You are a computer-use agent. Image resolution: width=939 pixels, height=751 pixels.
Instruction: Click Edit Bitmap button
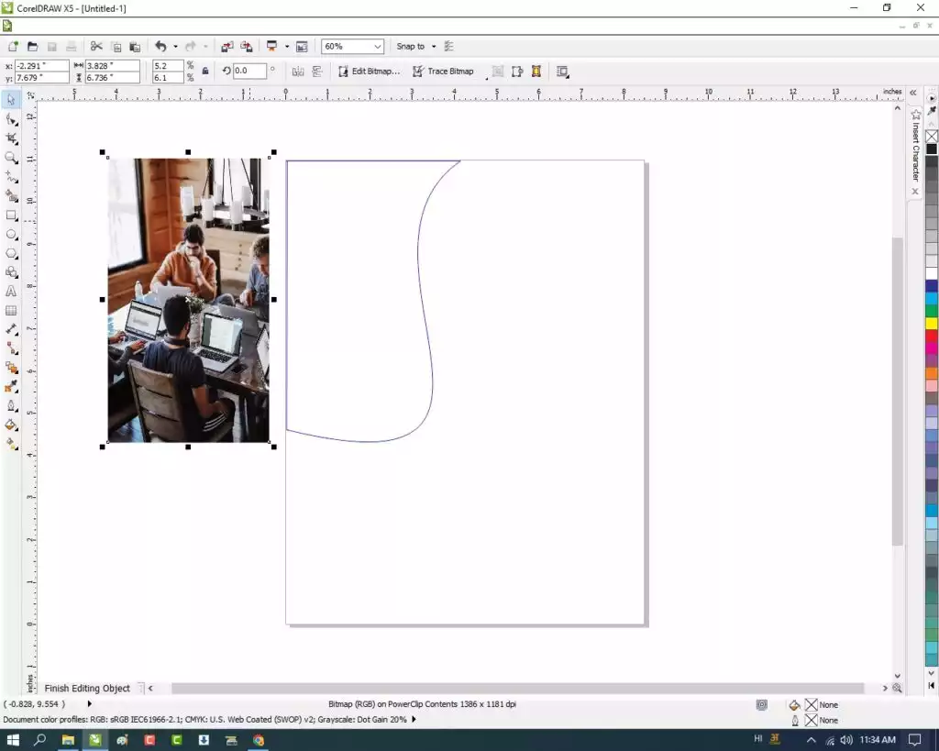point(369,72)
